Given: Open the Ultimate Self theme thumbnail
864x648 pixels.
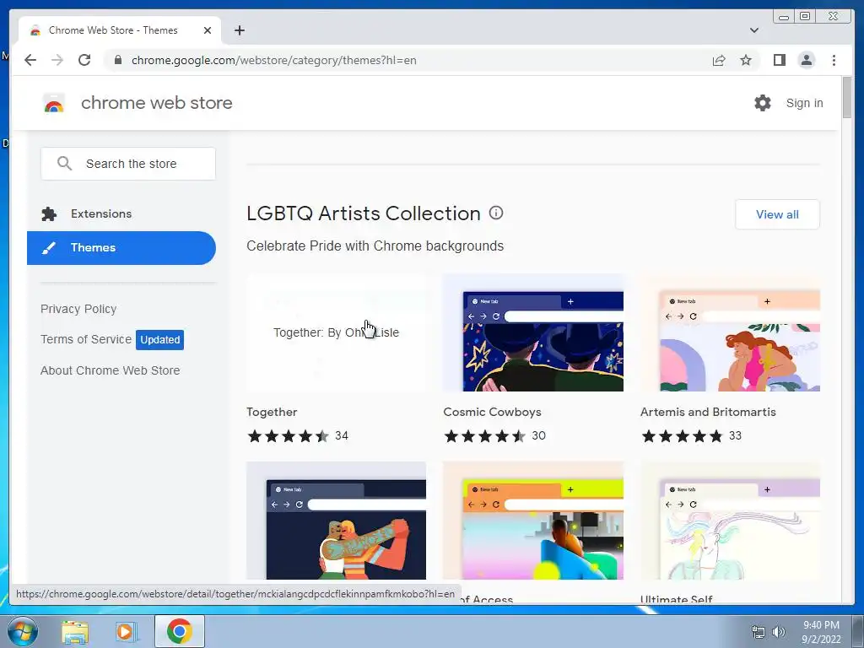Looking at the screenshot, I should [730, 521].
